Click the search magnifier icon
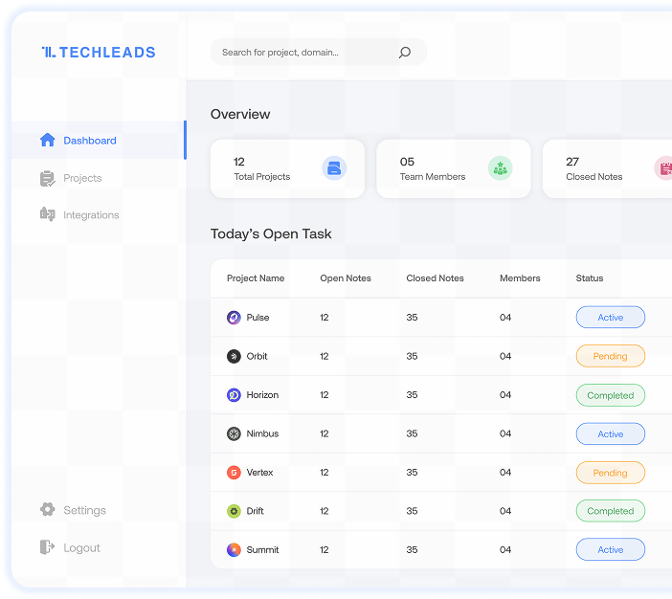The image size is (672, 599). click(x=405, y=53)
